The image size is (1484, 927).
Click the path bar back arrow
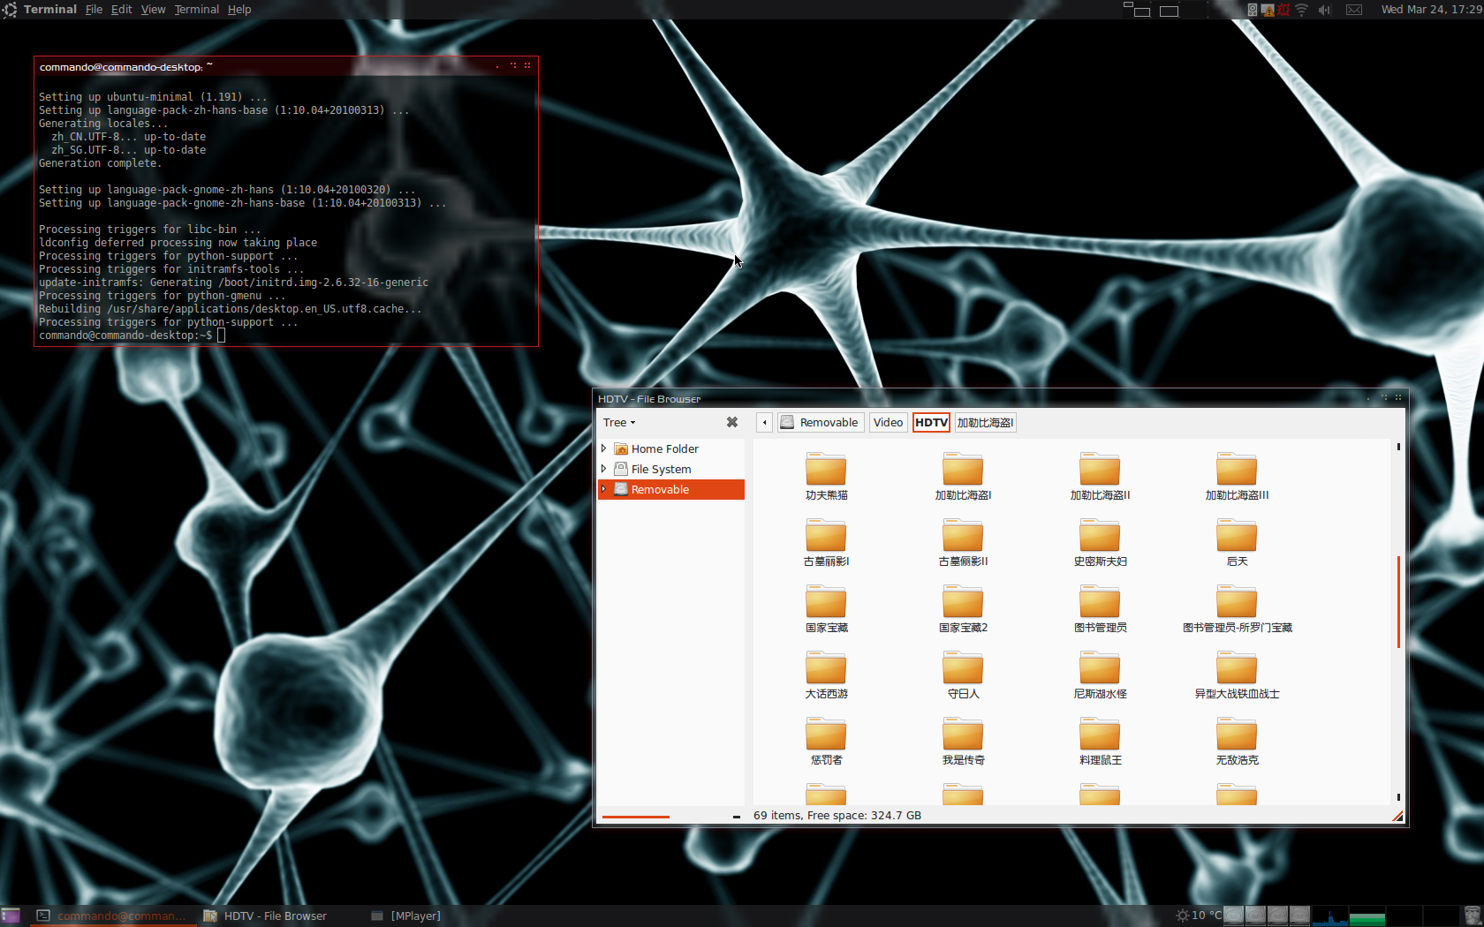(765, 422)
